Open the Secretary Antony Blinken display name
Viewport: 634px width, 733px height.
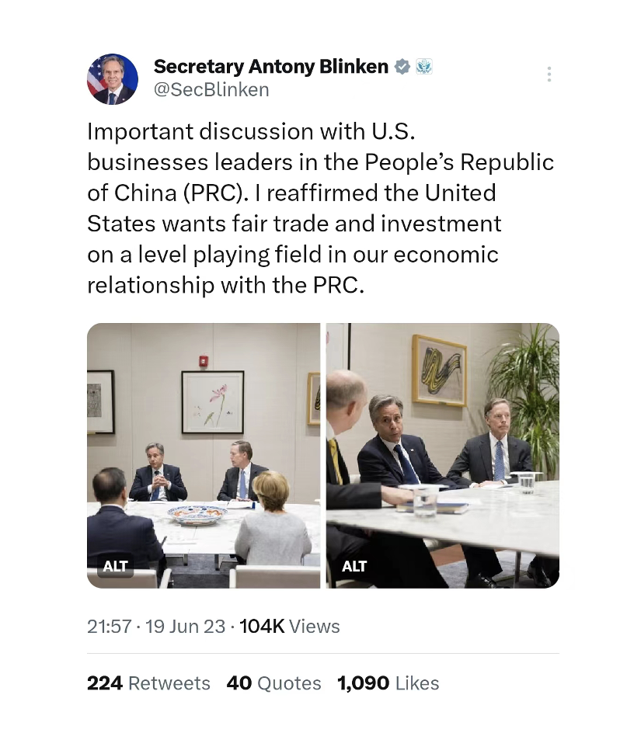click(x=270, y=67)
